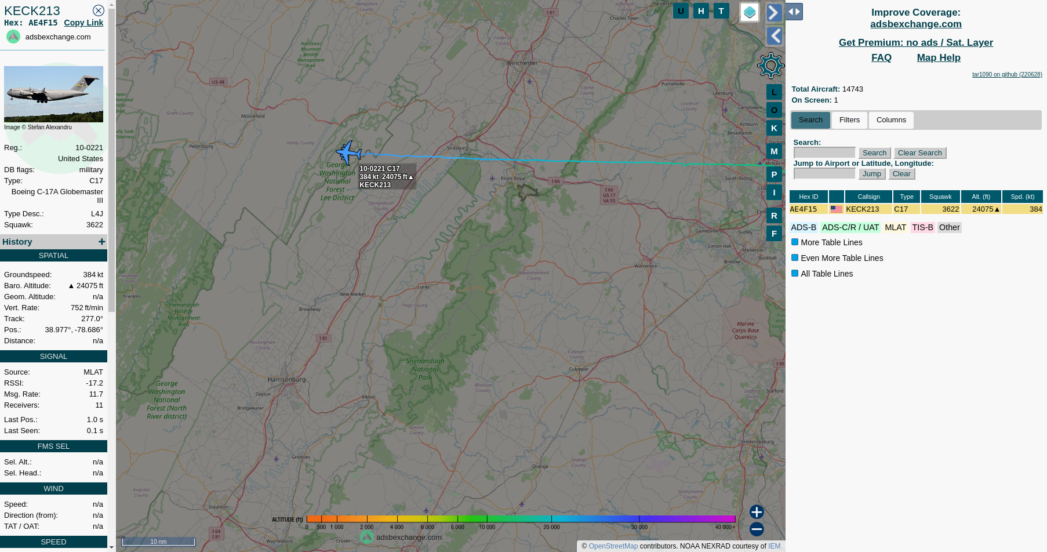Image resolution: width=1047 pixels, height=552 pixels.
Task: Switch to the Filters tab
Action: tap(849, 120)
